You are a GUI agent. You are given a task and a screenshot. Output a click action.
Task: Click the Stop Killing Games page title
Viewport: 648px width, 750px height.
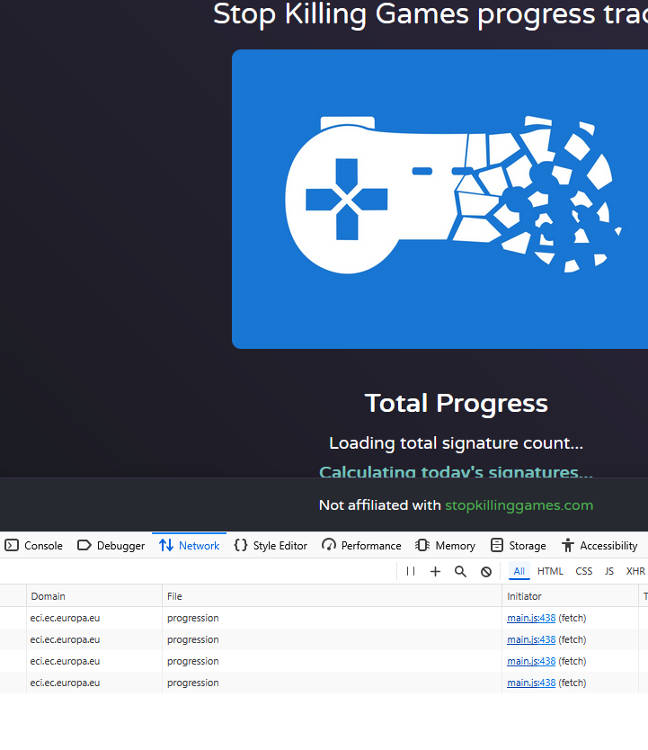point(431,14)
